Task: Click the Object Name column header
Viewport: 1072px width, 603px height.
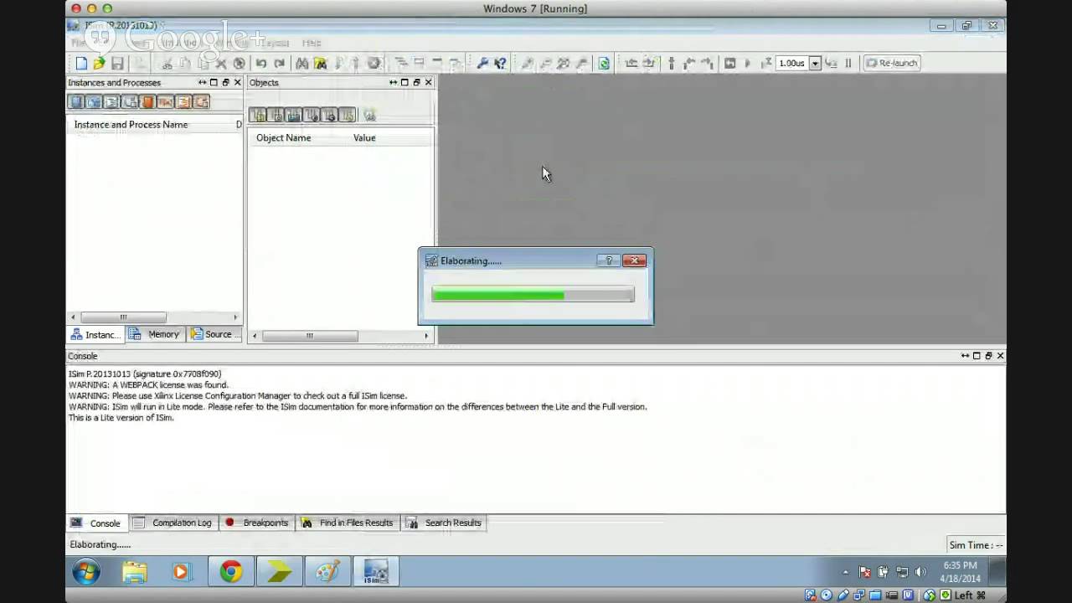Action: tap(283, 138)
